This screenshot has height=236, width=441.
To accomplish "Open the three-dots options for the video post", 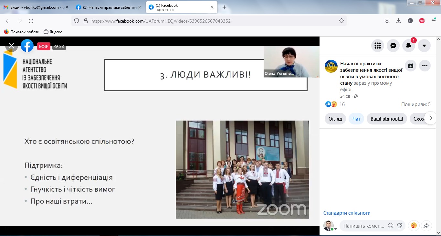I will point(425,66).
